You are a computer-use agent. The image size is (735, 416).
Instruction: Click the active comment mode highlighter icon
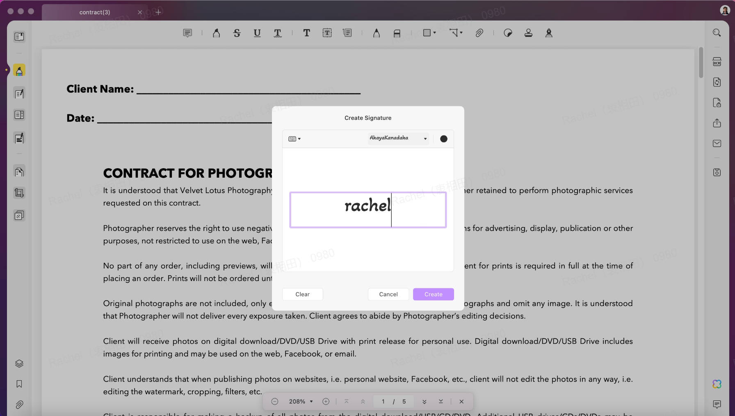coord(19,70)
